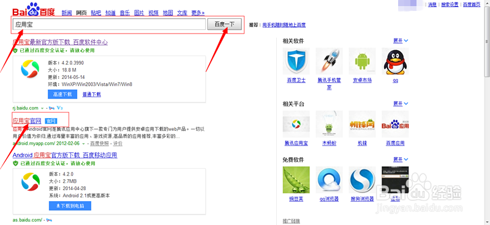Switch to the 新闻 tab
The width and height of the screenshot is (490, 225).
pos(67,13)
